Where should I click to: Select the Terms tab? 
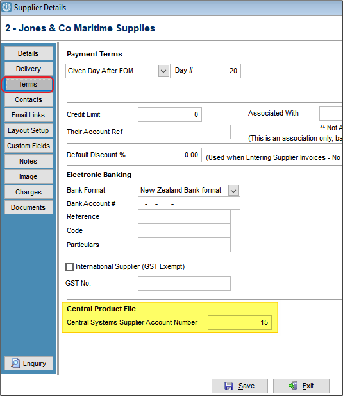point(28,84)
